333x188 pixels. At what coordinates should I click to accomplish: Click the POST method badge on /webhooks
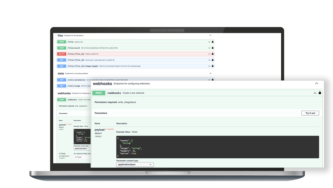click(99, 93)
